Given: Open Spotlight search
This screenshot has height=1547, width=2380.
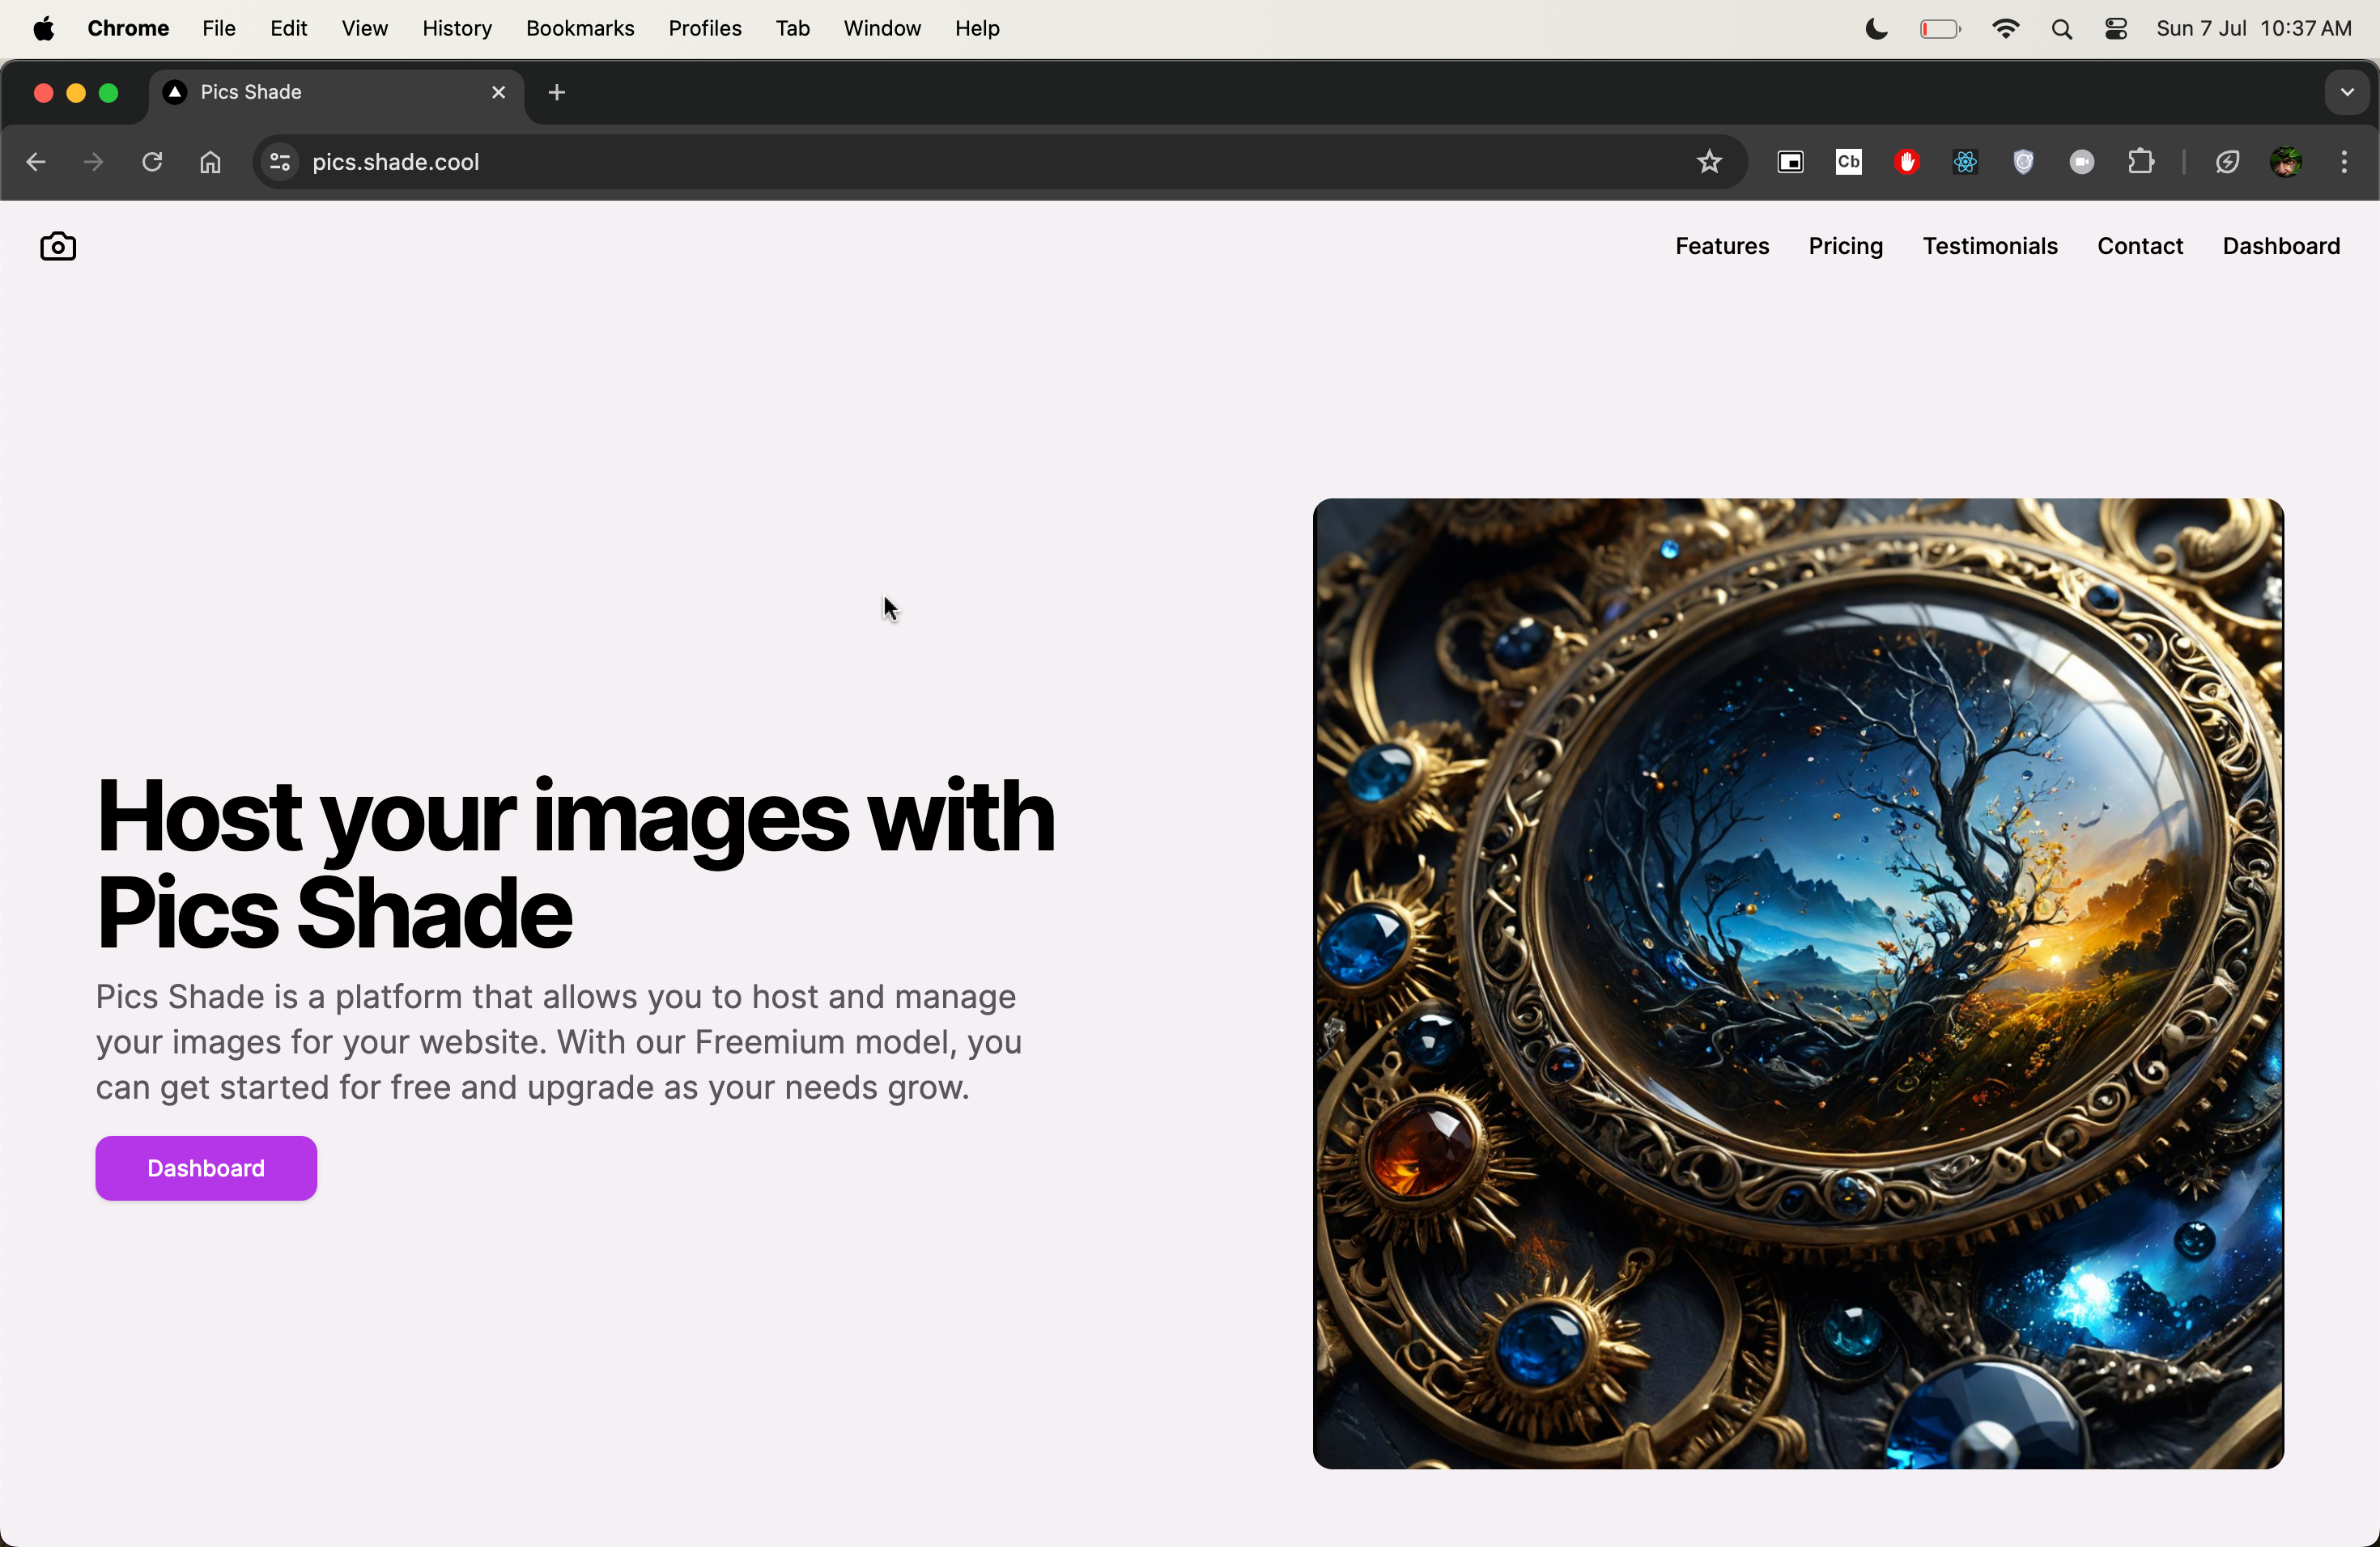Looking at the screenshot, I should (2061, 29).
